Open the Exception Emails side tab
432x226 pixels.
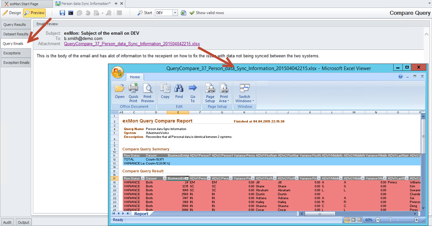pos(16,63)
